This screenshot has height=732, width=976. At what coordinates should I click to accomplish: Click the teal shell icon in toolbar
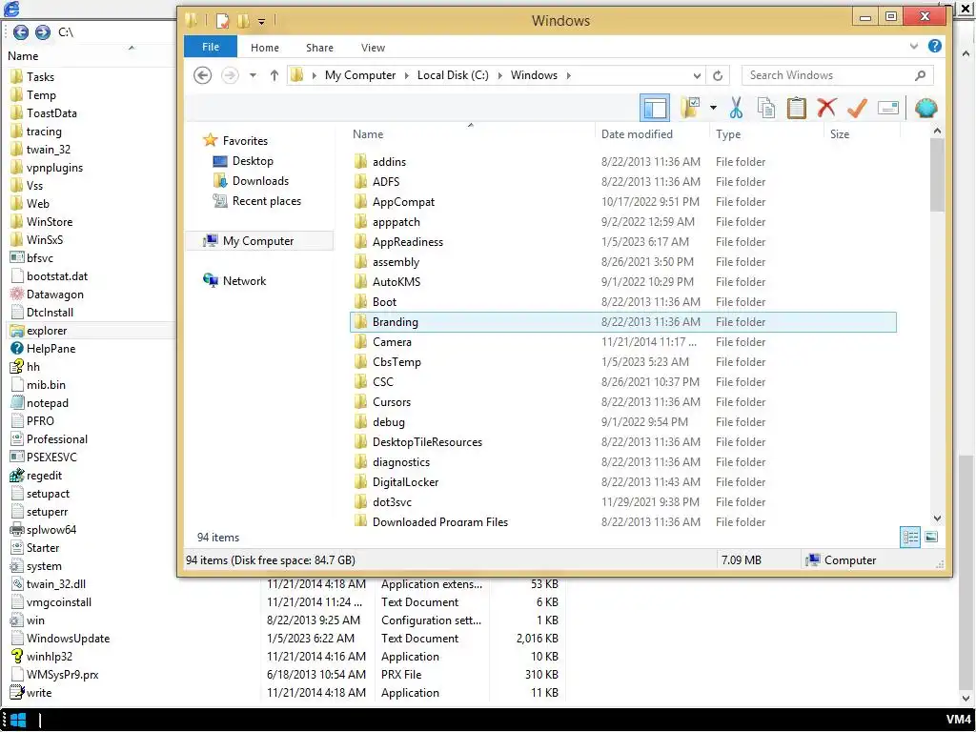click(x=926, y=109)
